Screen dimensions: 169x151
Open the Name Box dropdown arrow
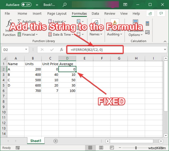point(26,49)
